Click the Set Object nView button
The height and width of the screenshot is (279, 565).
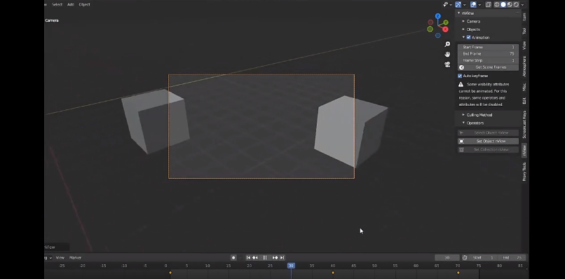[x=489, y=142]
